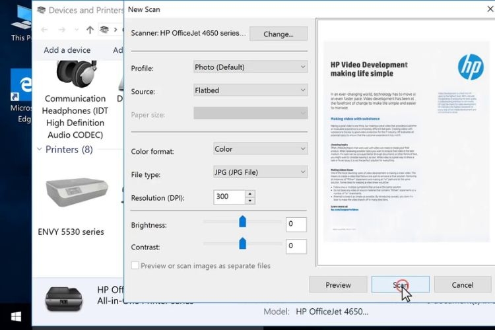Check Preview or scan images as separate files
Screen dimensions: 495x330
point(135,265)
